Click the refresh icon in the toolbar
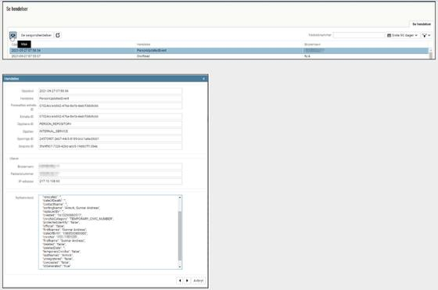This screenshot has height=290, width=438. click(x=58, y=35)
